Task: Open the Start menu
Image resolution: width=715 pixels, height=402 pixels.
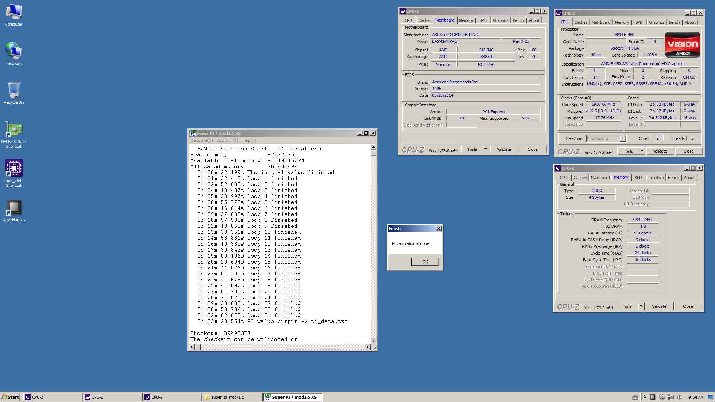Action: click(x=10, y=397)
